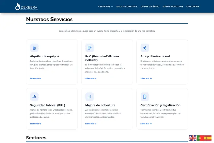The height and width of the screenshot is (143, 214).
Task: Click description '¿Zonas sin señal en sótanos'
Action: [103, 113]
